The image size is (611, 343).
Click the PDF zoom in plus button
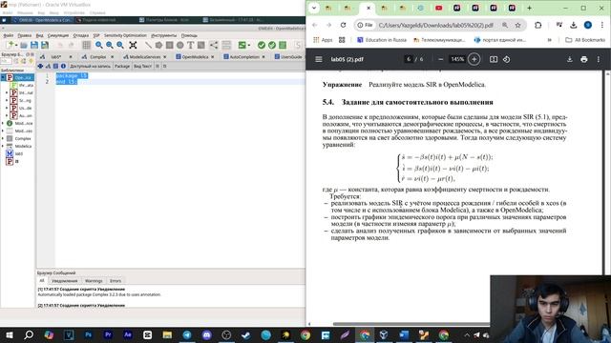(x=474, y=59)
